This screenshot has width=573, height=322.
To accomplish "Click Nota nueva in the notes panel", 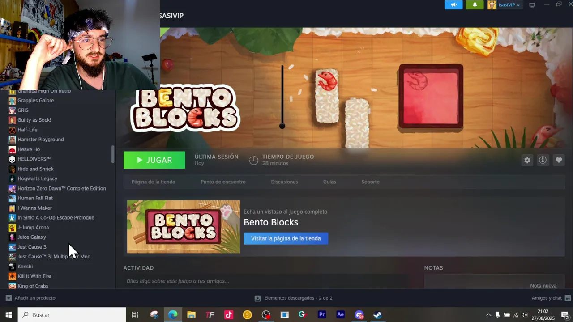I will pyautogui.click(x=543, y=285).
